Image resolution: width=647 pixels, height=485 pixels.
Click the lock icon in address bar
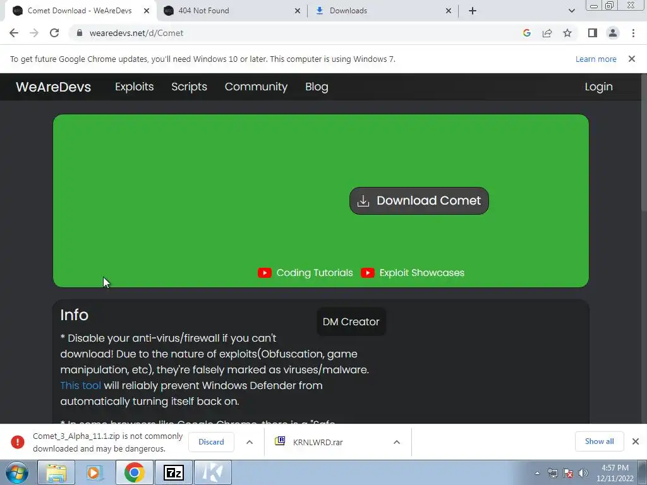(80, 33)
